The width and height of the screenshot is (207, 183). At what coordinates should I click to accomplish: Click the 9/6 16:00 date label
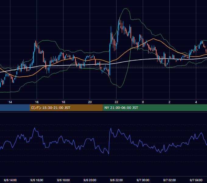(x=37, y=180)
